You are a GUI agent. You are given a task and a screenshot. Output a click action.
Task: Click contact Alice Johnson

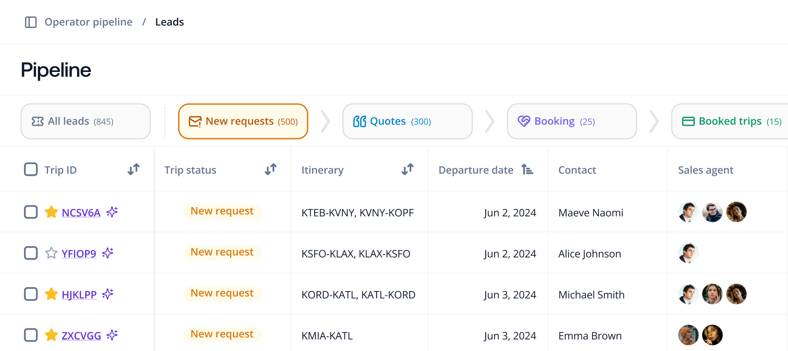589,254
